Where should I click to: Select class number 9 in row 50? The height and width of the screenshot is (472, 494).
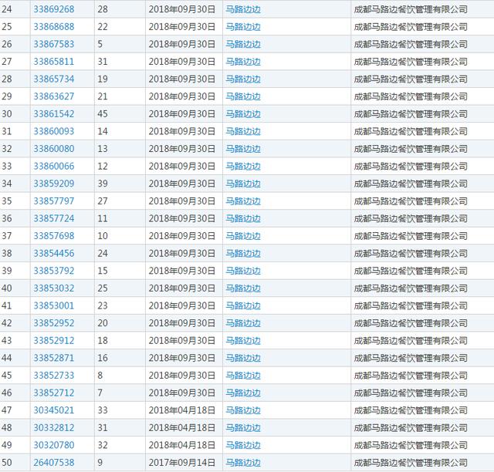tap(100, 463)
